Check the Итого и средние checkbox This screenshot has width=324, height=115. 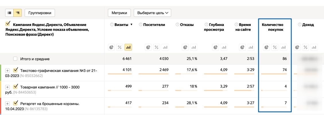tap(15, 59)
